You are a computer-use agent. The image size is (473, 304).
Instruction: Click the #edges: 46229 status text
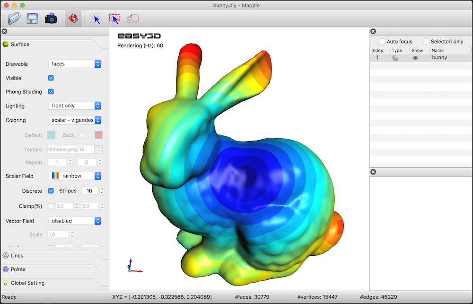(x=378, y=297)
